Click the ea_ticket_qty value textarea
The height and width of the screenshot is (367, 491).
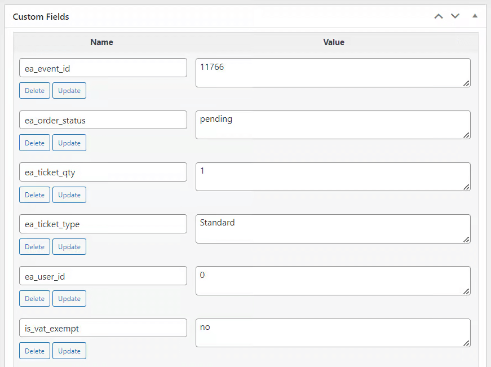(333, 176)
